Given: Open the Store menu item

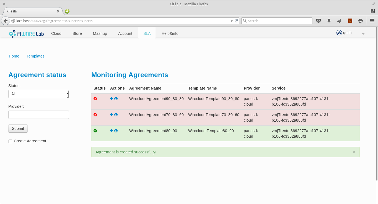Looking at the screenshot, I should coord(77,33).
